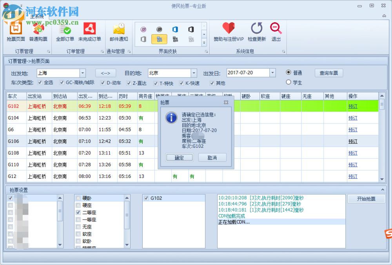
Task: Open the departure city dropdown showing 上海
Action: click(82, 73)
